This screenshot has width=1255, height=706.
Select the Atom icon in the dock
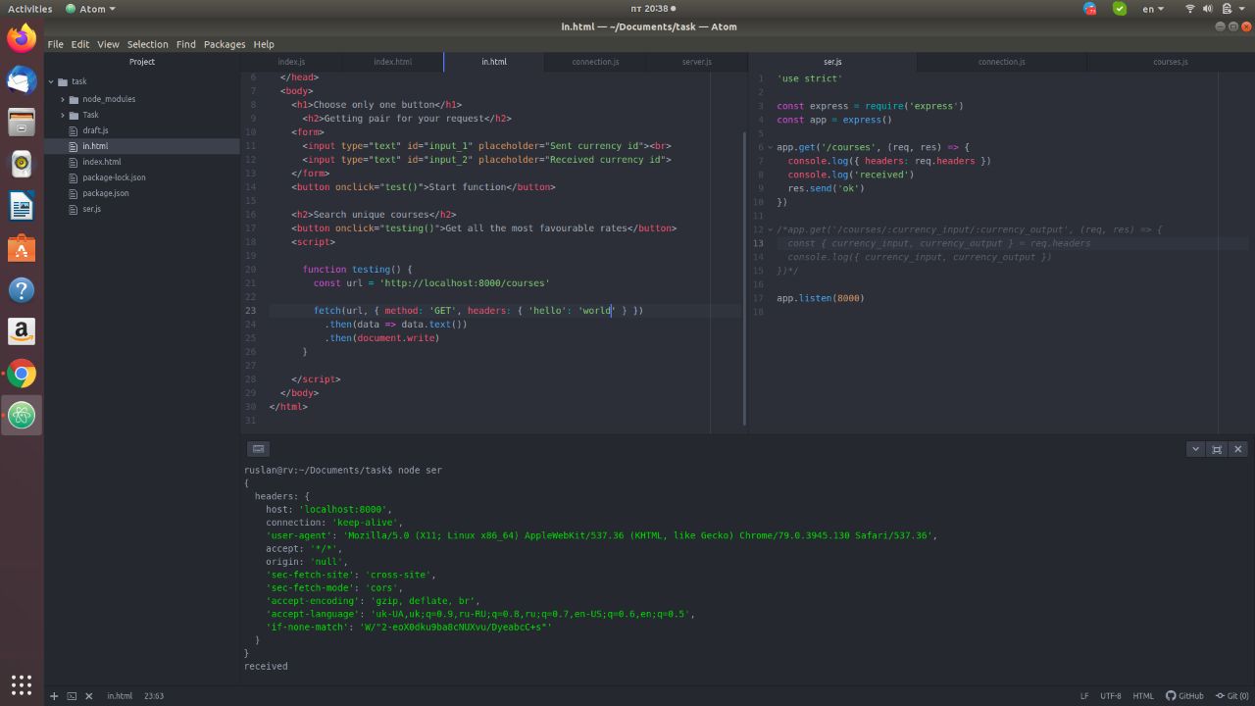click(22, 416)
